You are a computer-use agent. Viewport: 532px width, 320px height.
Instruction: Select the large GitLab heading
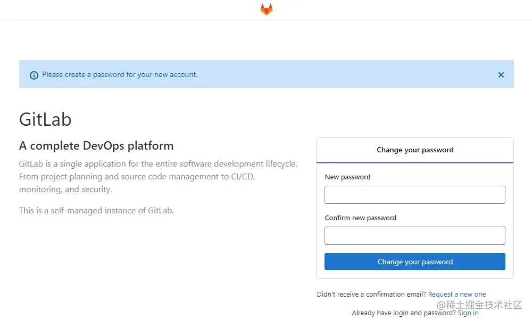tap(45, 119)
